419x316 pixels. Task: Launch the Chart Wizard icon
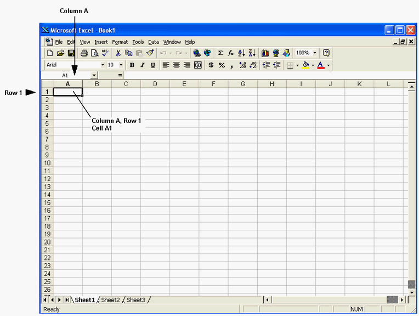tap(265, 53)
